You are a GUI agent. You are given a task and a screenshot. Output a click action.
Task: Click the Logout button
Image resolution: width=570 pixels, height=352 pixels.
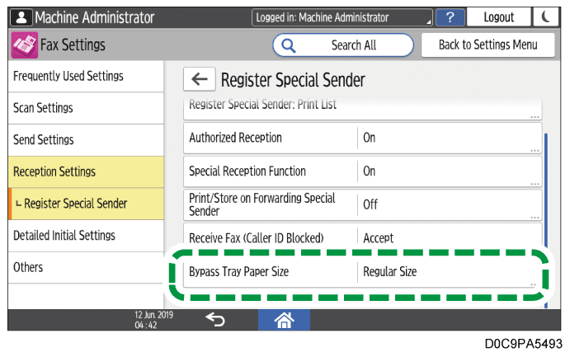tap(499, 16)
